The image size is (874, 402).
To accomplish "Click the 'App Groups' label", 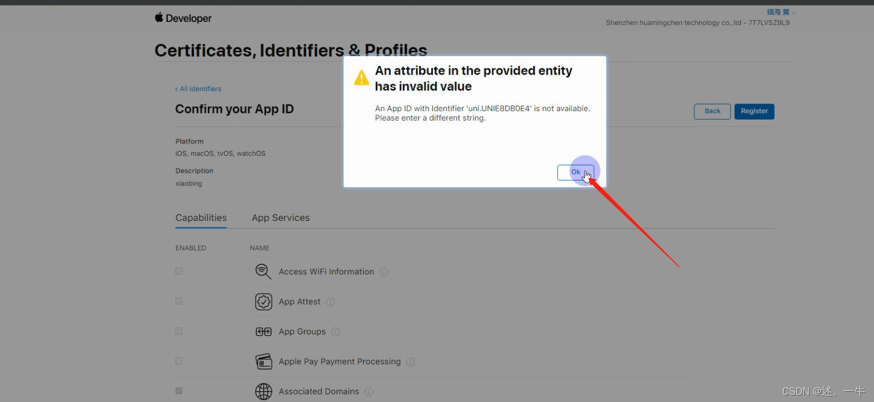I will click(x=302, y=332).
